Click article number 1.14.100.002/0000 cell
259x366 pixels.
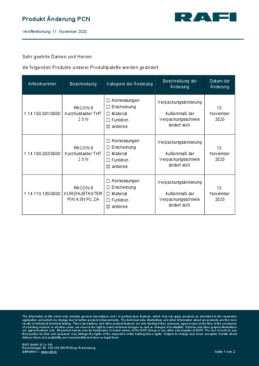42,154
